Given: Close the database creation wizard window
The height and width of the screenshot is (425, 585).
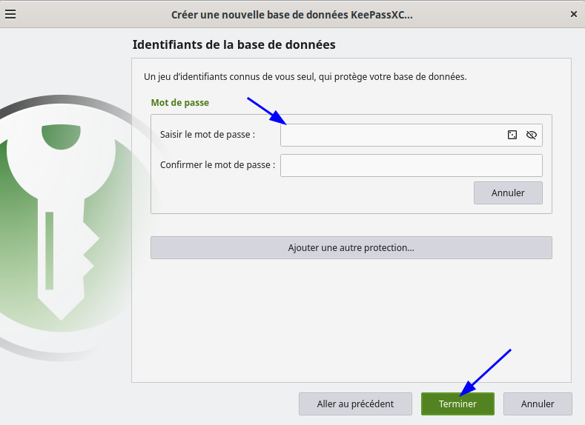Looking at the screenshot, I should pos(573,14).
